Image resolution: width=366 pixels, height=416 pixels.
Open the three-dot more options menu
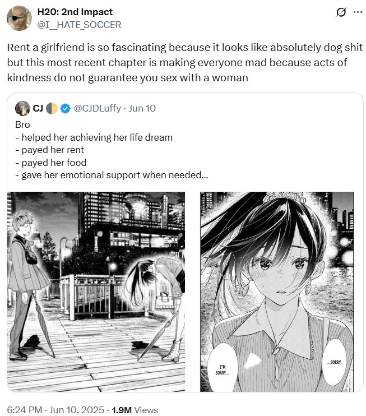[358, 12]
